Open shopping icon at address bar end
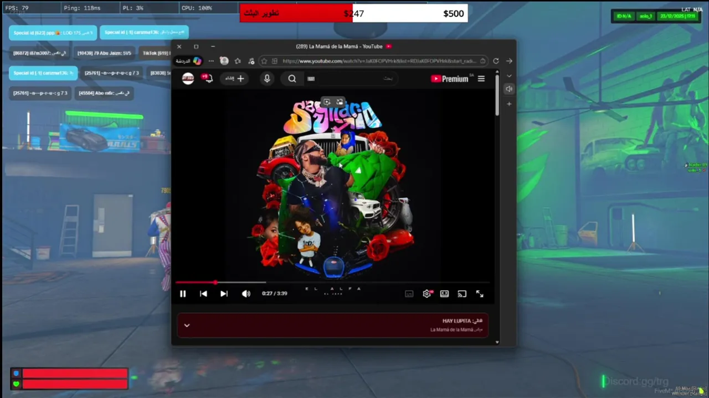The height and width of the screenshot is (398, 709). pyautogui.click(x=483, y=61)
